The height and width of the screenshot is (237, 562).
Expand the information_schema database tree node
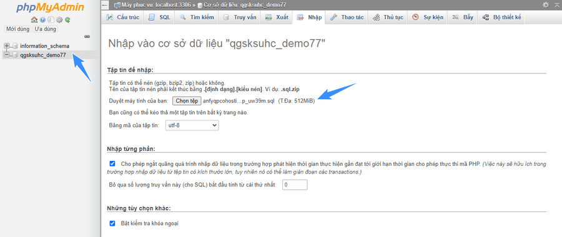(x=6, y=46)
